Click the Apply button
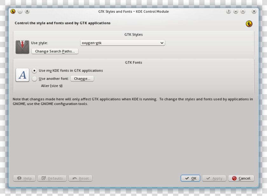Image resolution: width=267 pixels, height=196 pixels. coord(214,178)
